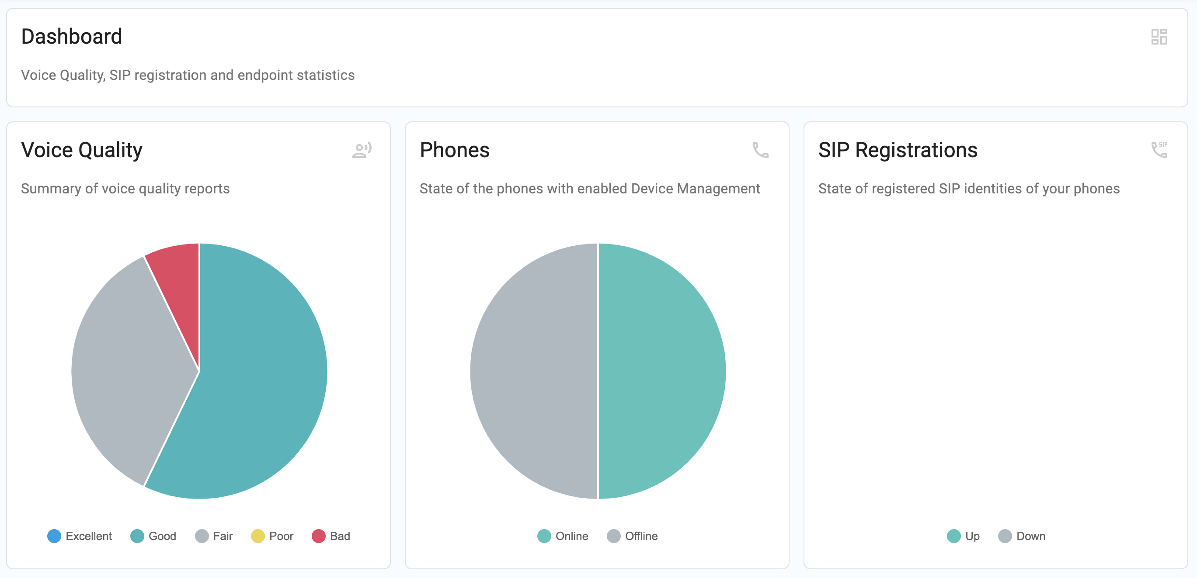1197x578 pixels.
Task: Click the Offline half of Phones pie
Action: [x=533, y=371]
